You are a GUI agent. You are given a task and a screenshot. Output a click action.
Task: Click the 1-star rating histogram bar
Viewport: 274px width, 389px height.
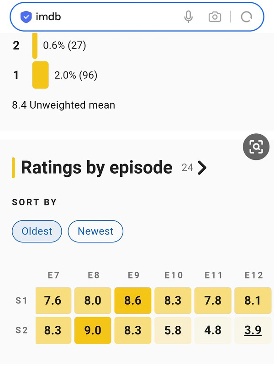pos(40,75)
